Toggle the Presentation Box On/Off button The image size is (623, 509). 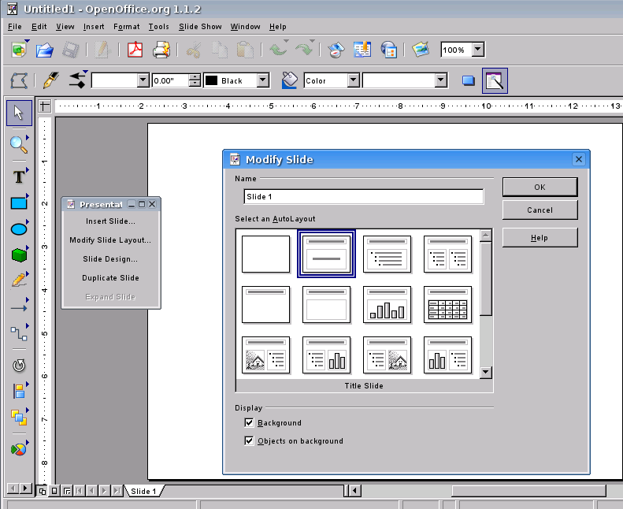[495, 80]
